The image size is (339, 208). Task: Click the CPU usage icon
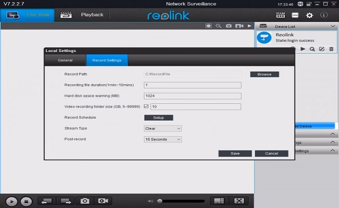[x=295, y=15]
